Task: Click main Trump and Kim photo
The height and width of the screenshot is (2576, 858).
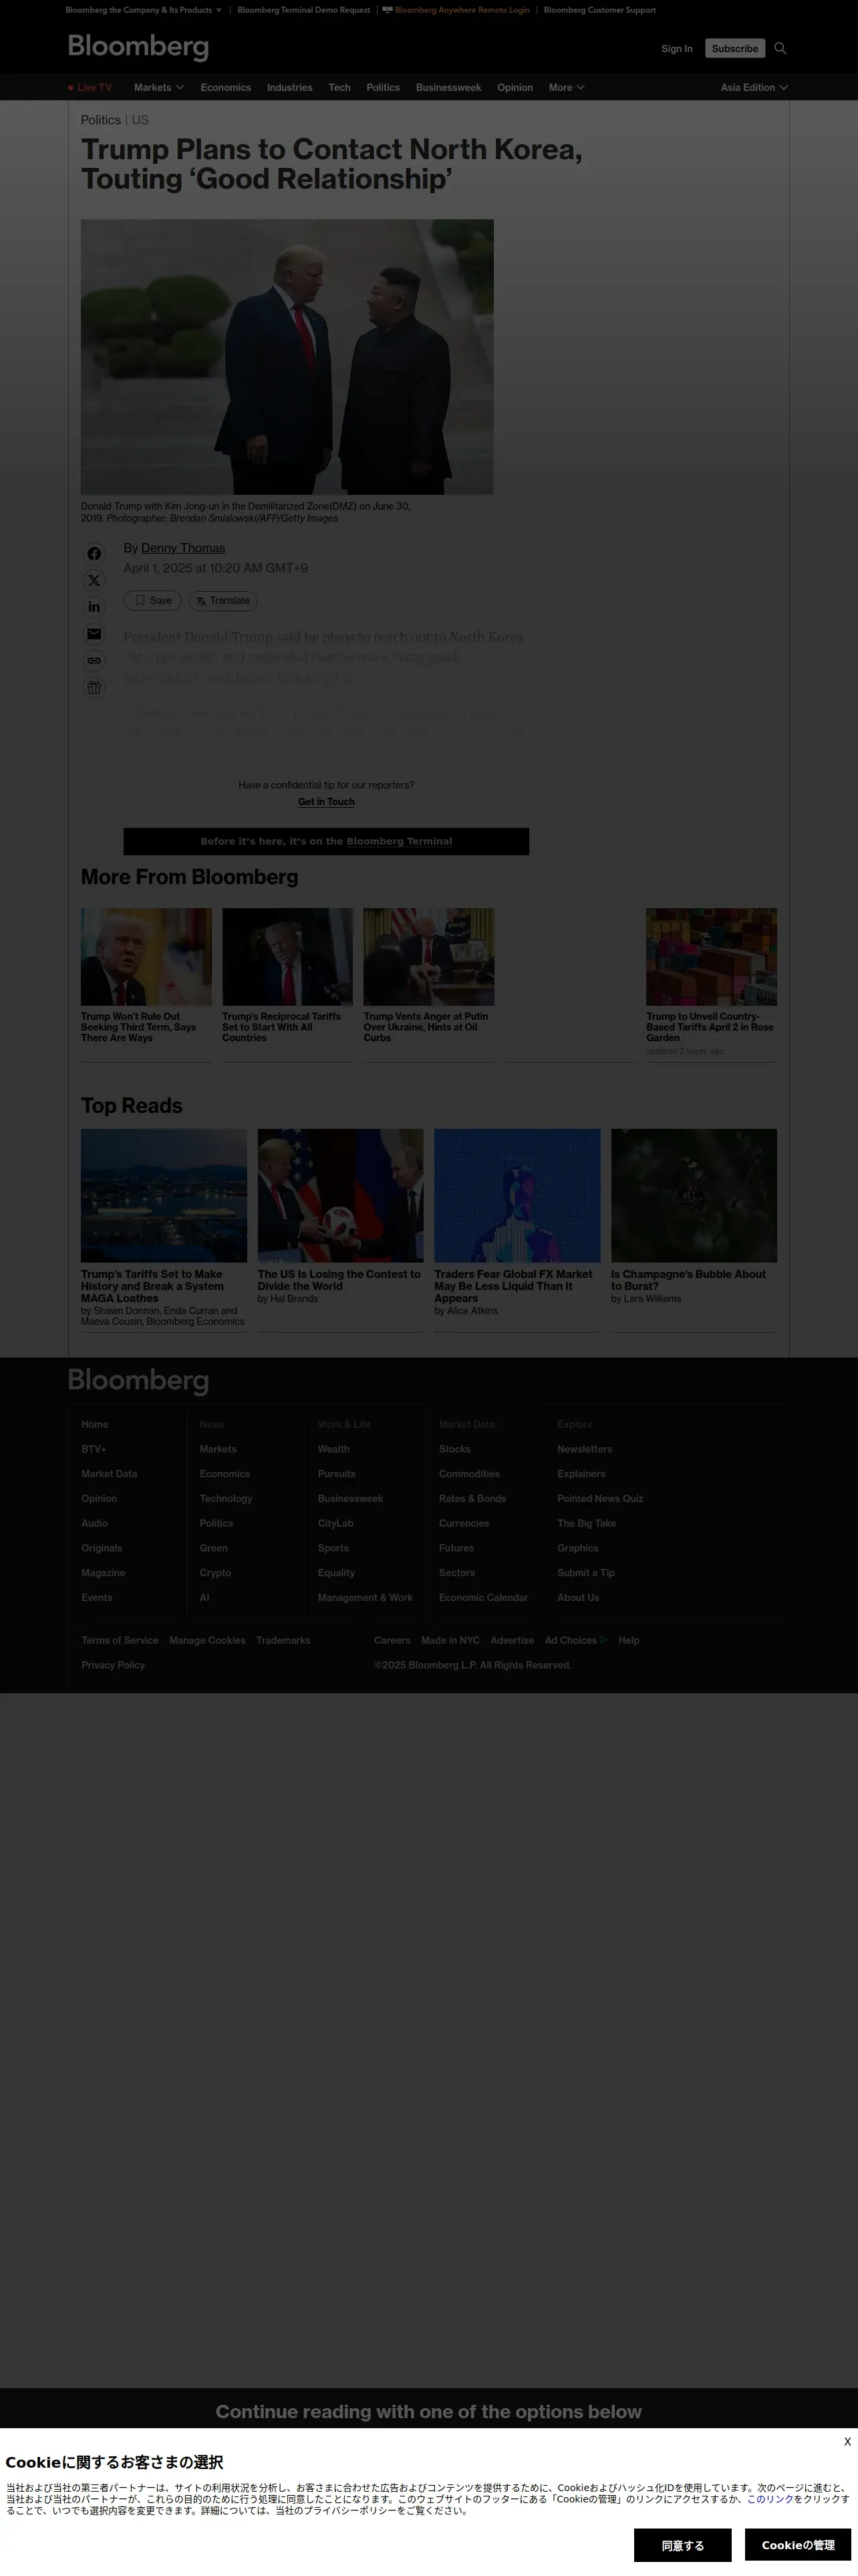Action: [x=287, y=357]
